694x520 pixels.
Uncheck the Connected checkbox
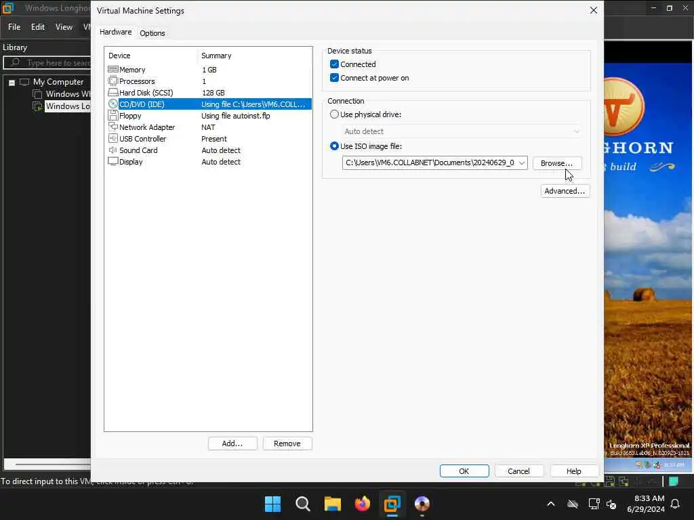(334, 64)
